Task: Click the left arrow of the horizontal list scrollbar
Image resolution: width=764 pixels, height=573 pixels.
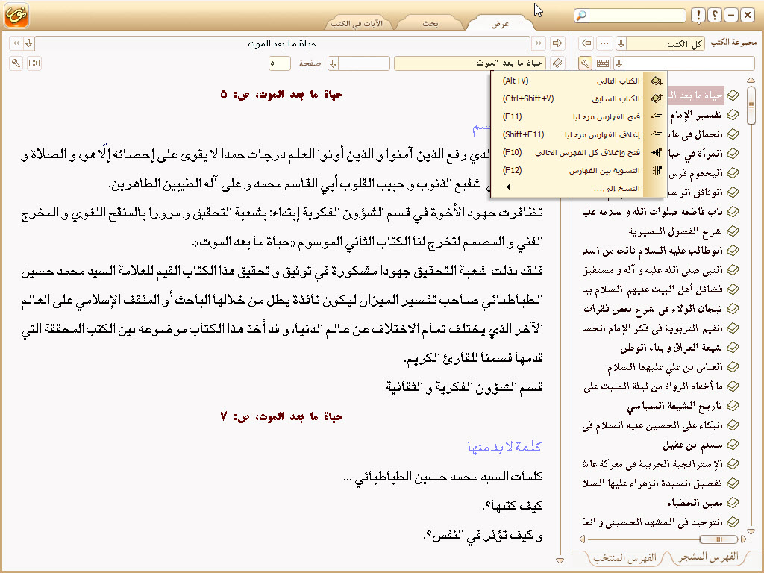Action: click(x=582, y=539)
